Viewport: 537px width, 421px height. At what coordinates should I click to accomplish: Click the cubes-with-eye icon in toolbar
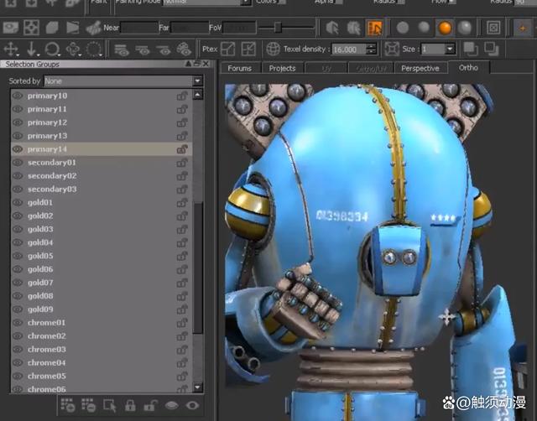point(184,49)
